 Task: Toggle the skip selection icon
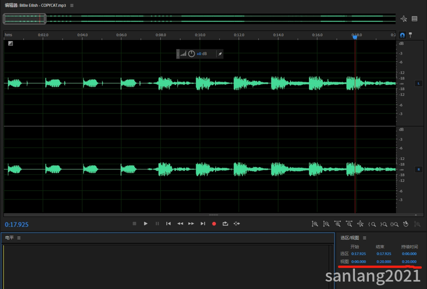[x=237, y=223]
